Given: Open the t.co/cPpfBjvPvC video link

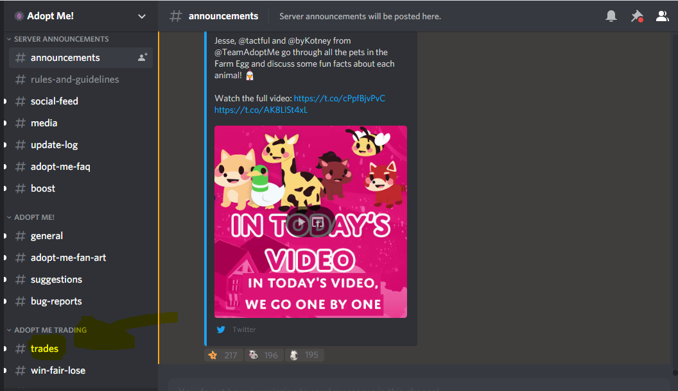Looking at the screenshot, I should 340,99.
